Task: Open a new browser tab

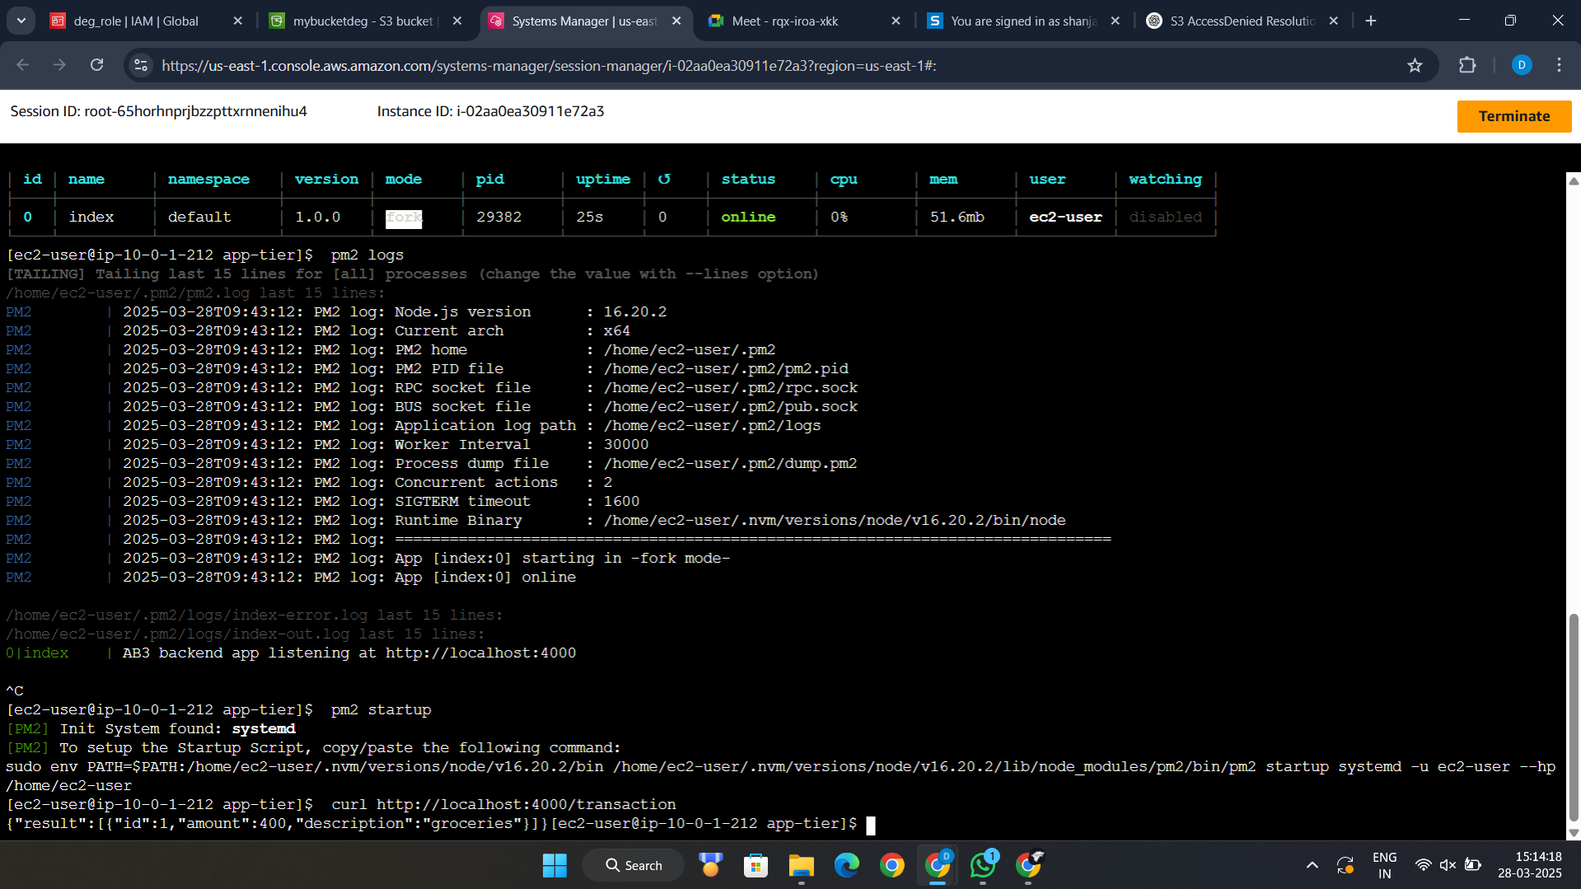Action: 1371,21
